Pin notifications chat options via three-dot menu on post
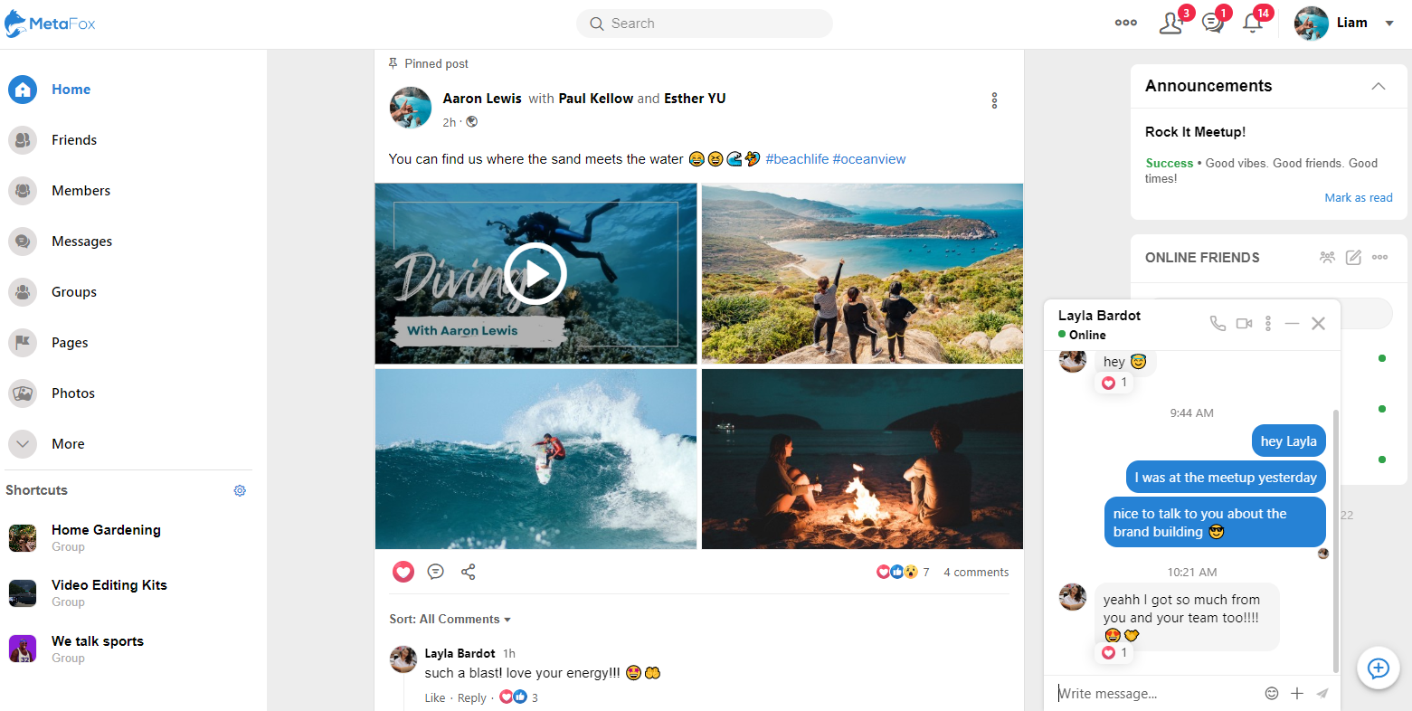1412x711 pixels. (x=994, y=100)
